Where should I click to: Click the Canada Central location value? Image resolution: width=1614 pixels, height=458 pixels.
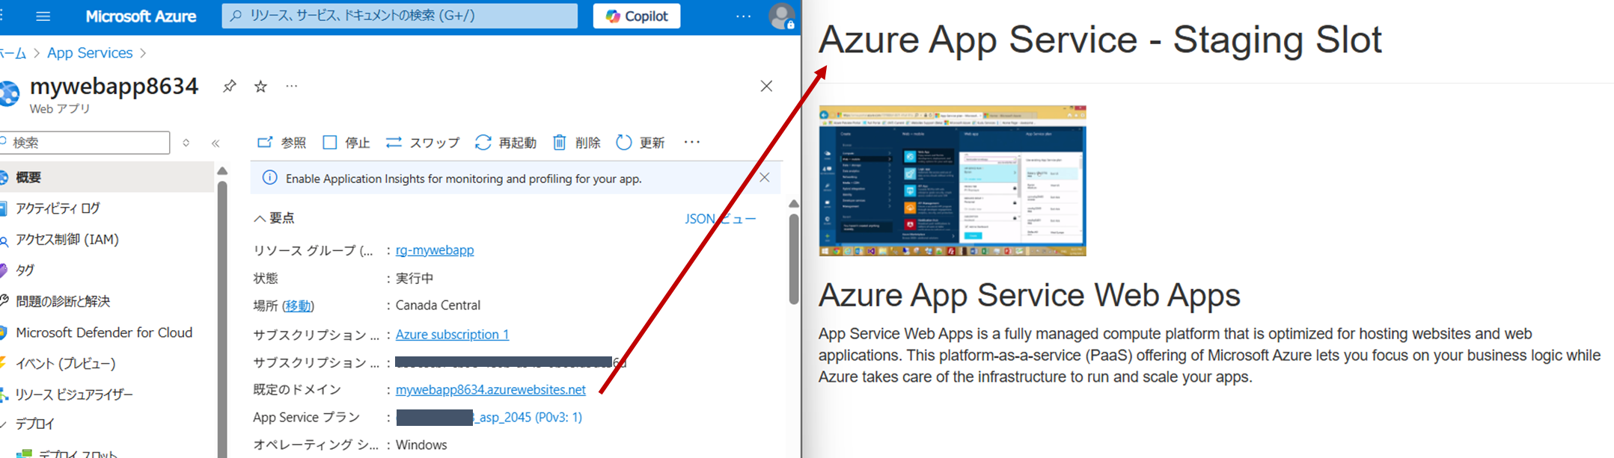pyautogui.click(x=438, y=306)
